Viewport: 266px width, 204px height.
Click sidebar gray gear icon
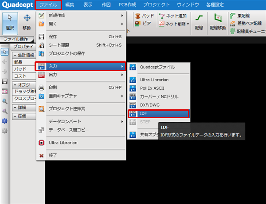point(4,131)
